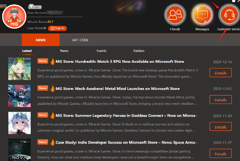The width and height of the screenshot is (240, 161).
Task: Click the Nova thumbnail
Action: coord(19,150)
